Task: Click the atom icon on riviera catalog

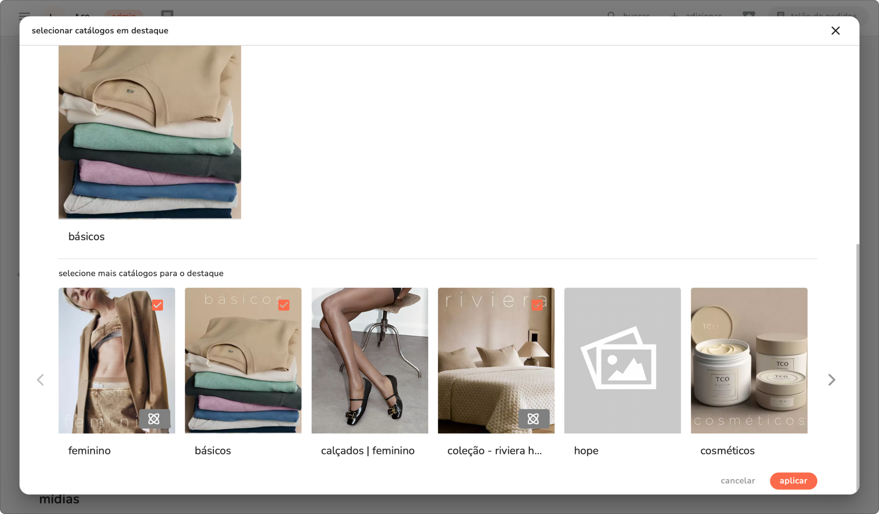Action: [x=533, y=419]
